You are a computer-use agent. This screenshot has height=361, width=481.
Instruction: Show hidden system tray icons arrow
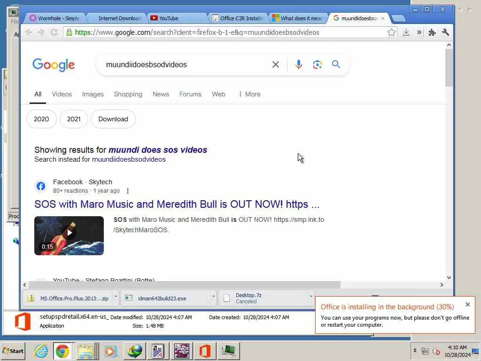pyautogui.click(x=415, y=351)
